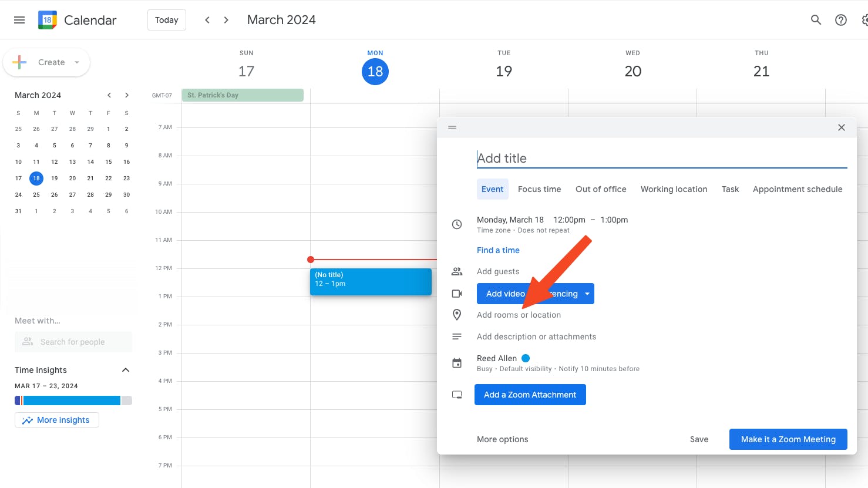Select Monday 18 in the week header

tap(375, 72)
